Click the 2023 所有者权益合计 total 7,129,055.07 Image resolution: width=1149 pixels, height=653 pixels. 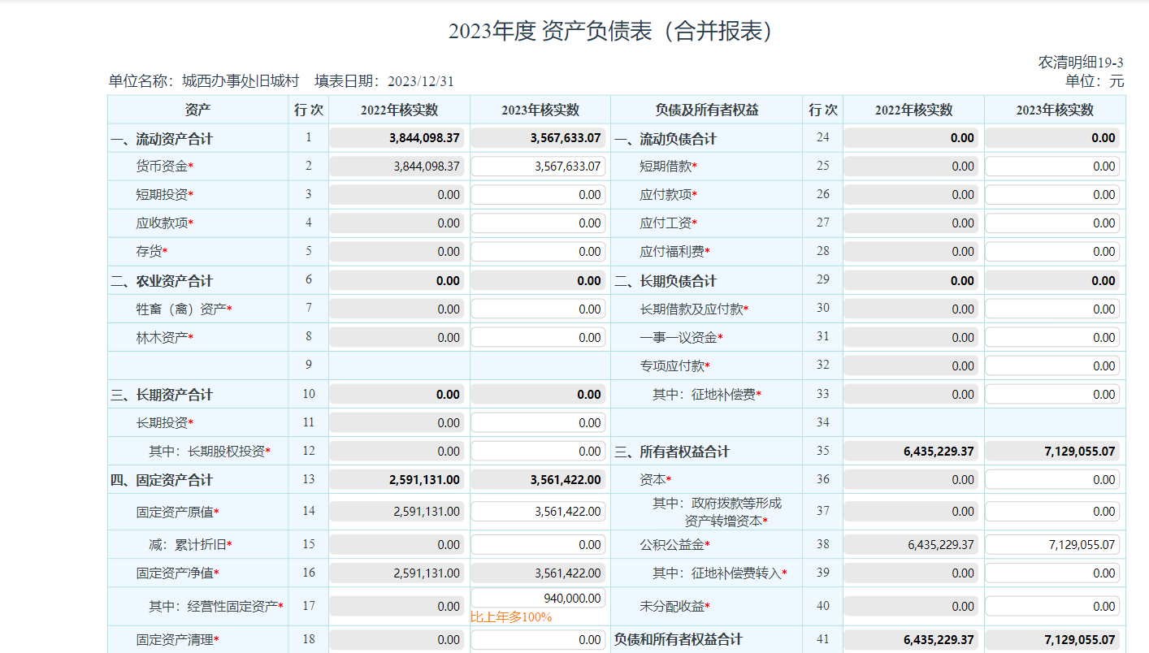pyautogui.click(x=1052, y=452)
